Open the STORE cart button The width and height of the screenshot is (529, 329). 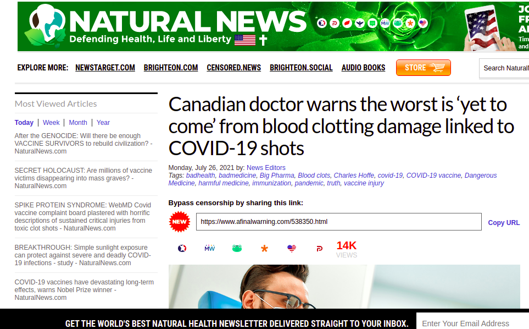tap(424, 68)
